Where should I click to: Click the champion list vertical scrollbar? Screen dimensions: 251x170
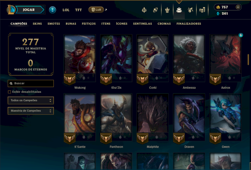(x=248, y=60)
